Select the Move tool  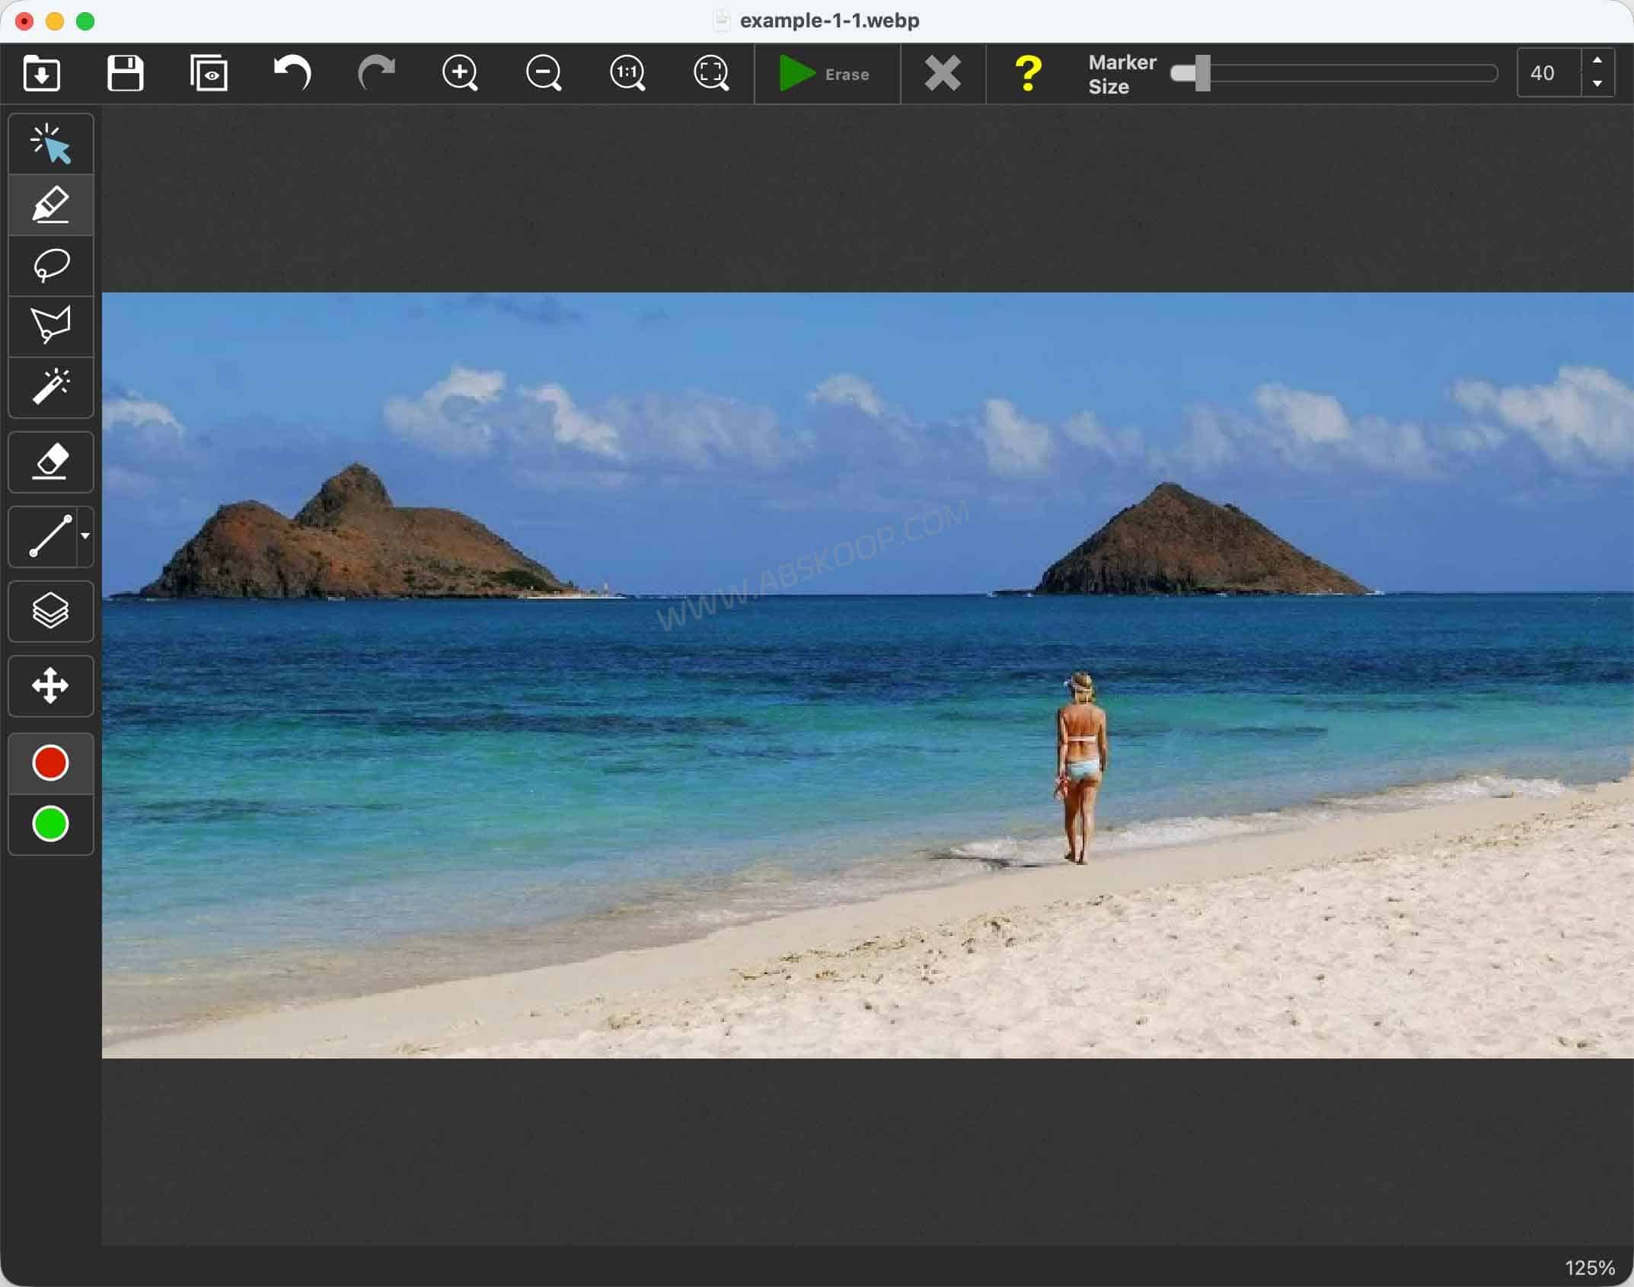51,686
